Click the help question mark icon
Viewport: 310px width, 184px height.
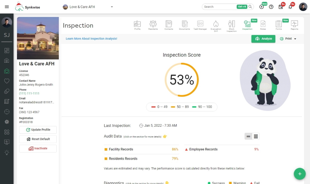pos(271,7)
